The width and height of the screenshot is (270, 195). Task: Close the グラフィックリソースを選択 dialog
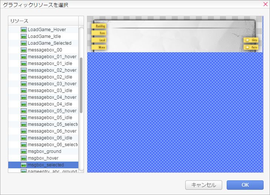[x=265, y=4]
